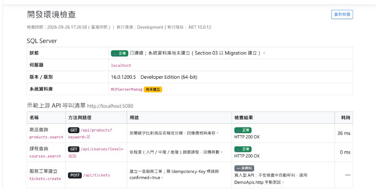Click the 用途 column header

pos(134,118)
